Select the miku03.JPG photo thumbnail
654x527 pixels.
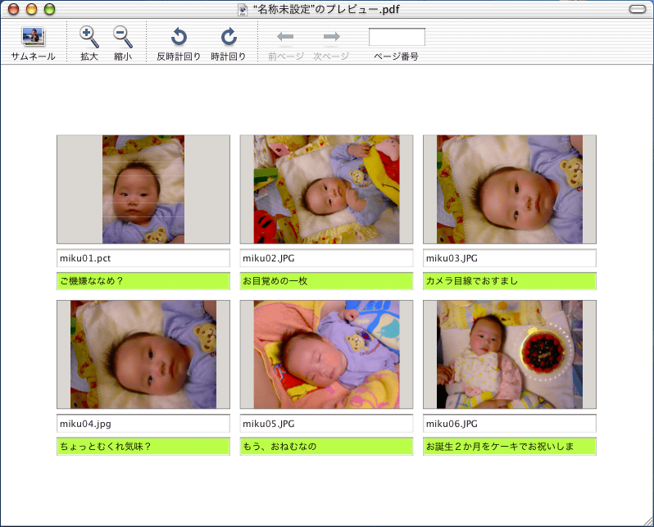[x=510, y=189]
